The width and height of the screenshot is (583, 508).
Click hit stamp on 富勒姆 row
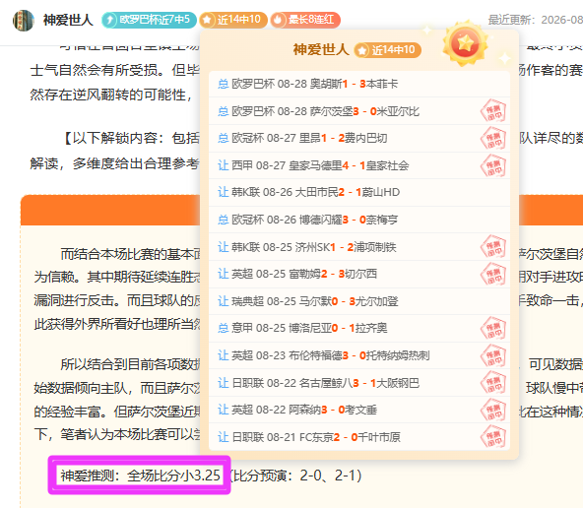[493, 274]
